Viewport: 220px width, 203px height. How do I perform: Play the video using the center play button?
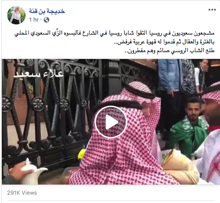111,122
